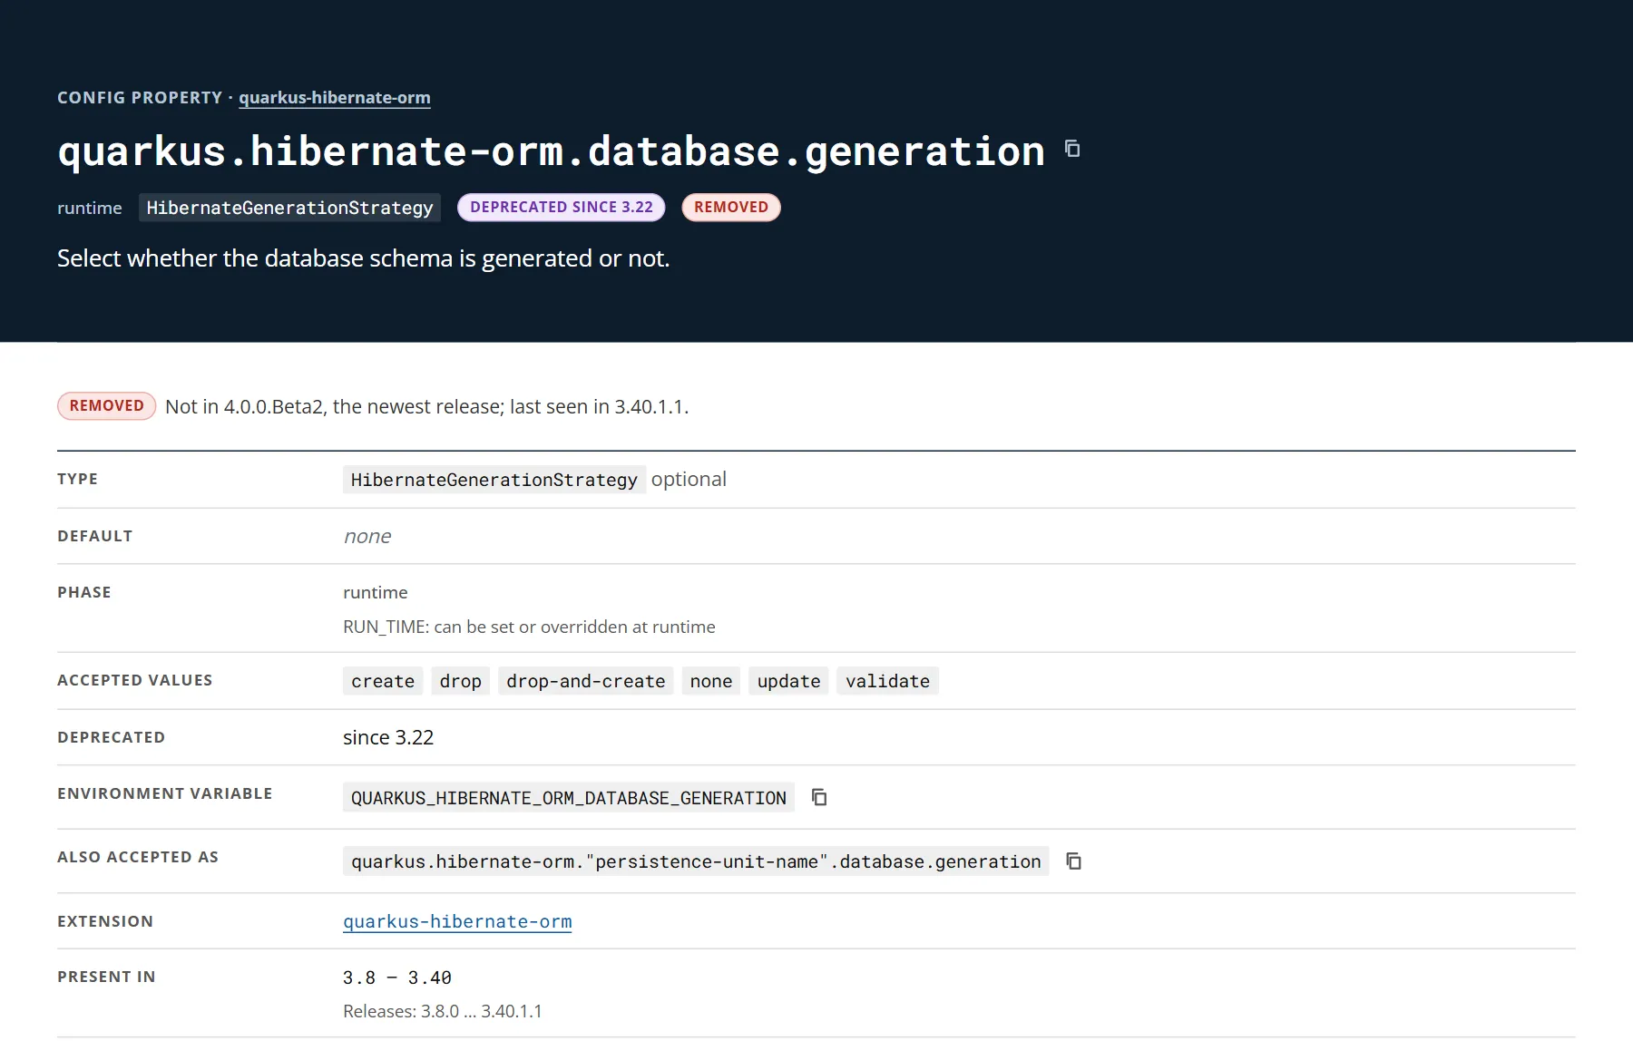Screen dimensions: 1633x1060
Task: Click the '3.8 – 3.40' version range
Action: (397, 977)
